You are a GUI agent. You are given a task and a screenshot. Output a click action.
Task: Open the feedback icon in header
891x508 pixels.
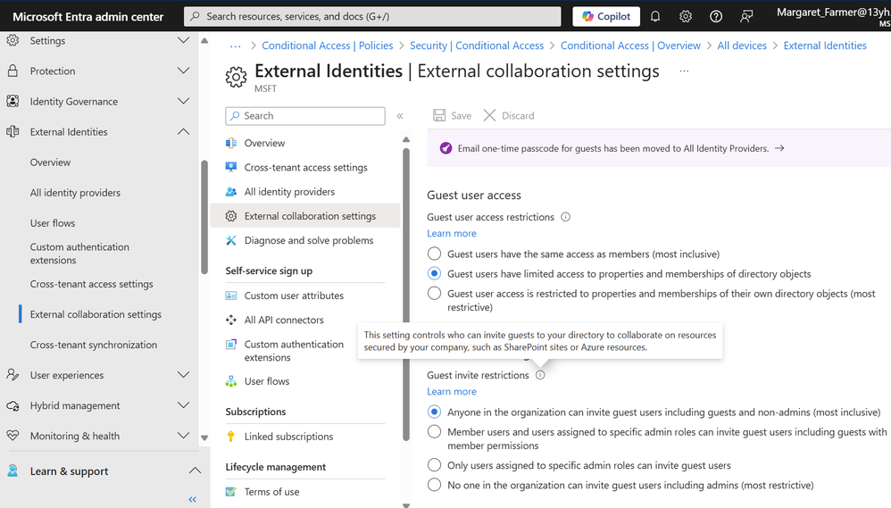(746, 16)
